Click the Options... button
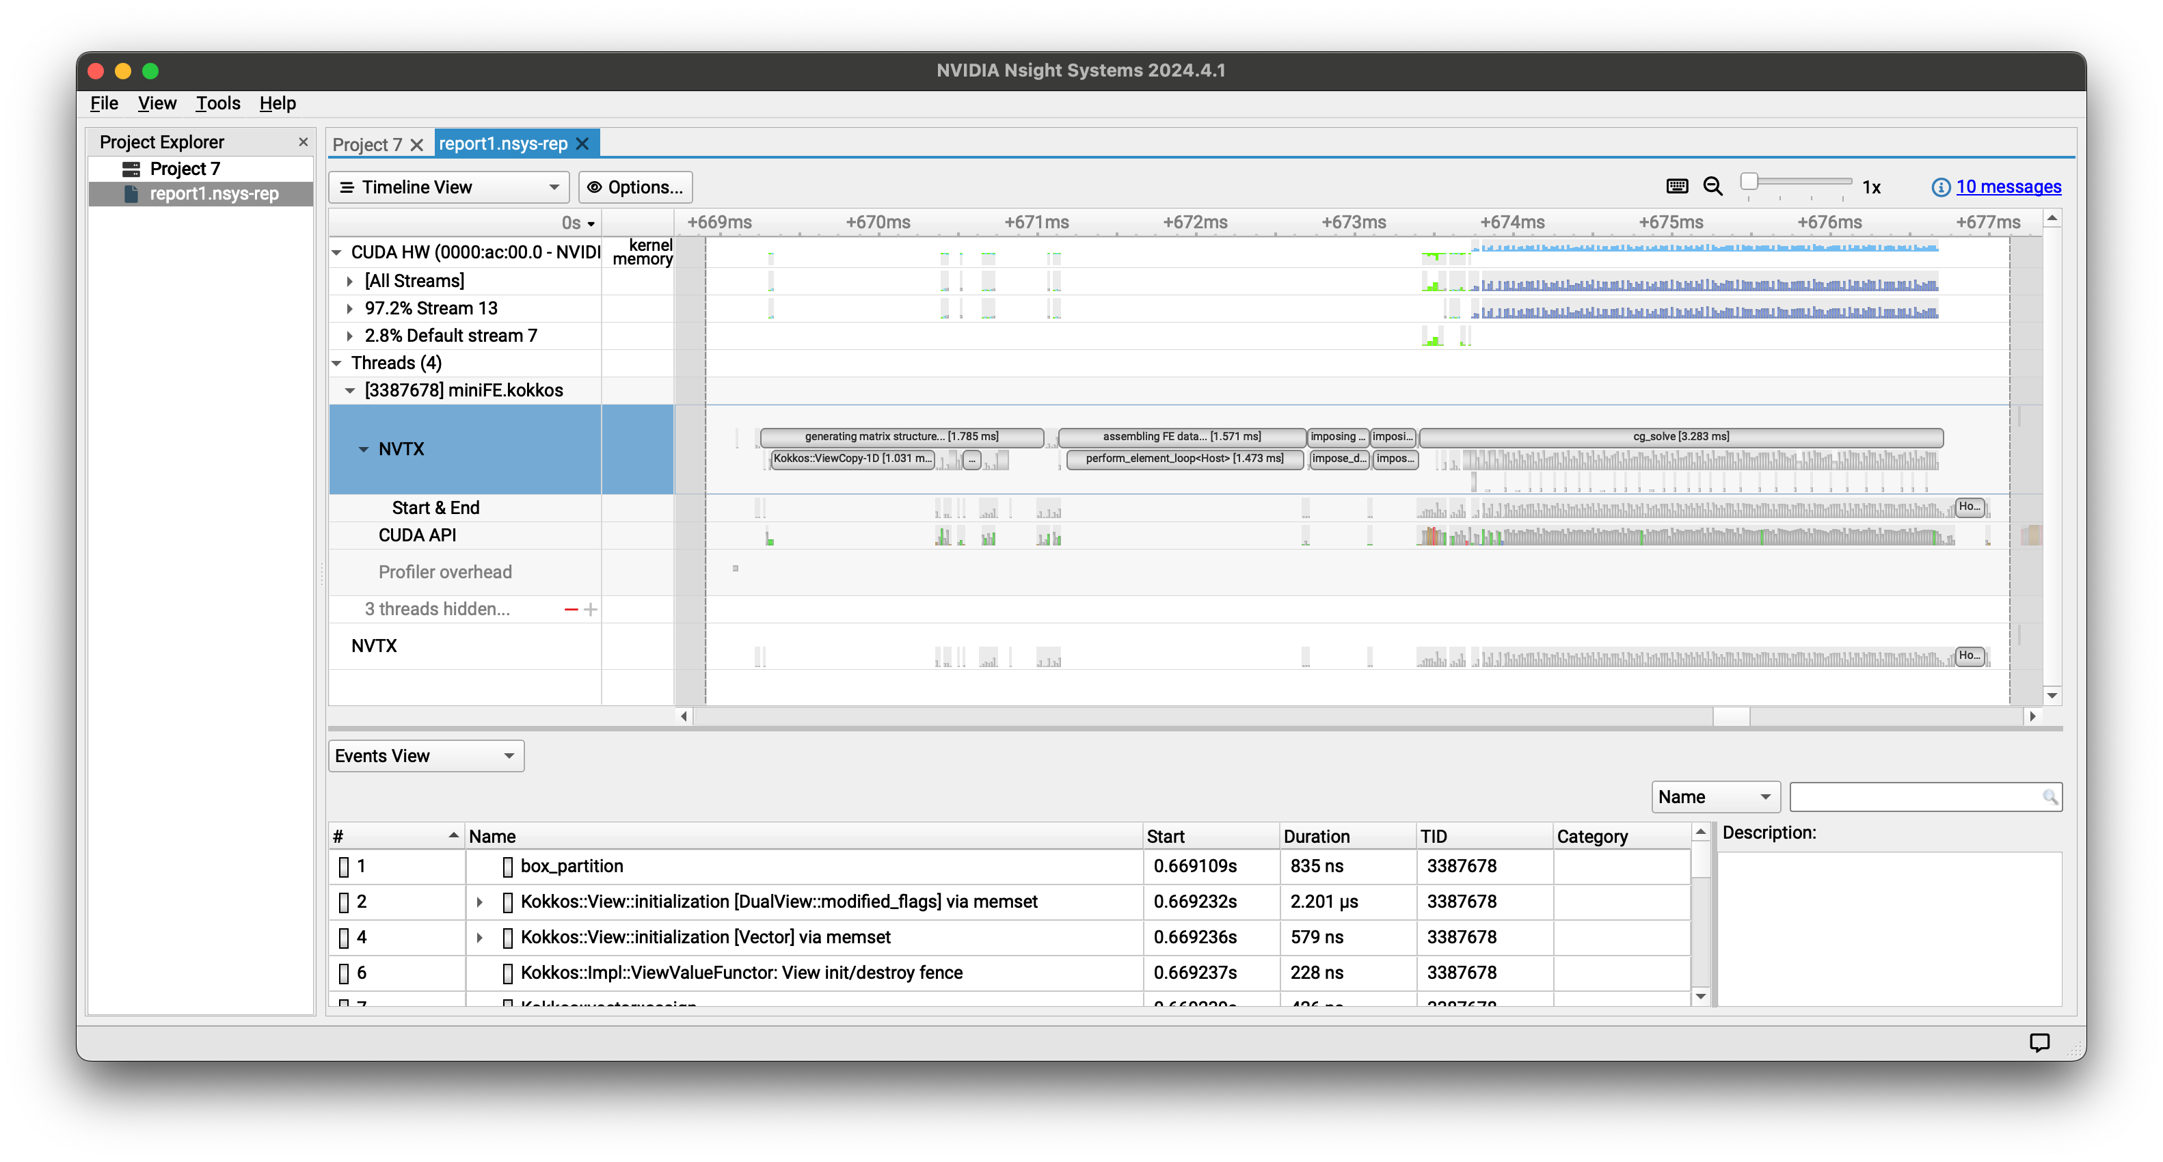The width and height of the screenshot is (2163, 1162). click(635, 187)
